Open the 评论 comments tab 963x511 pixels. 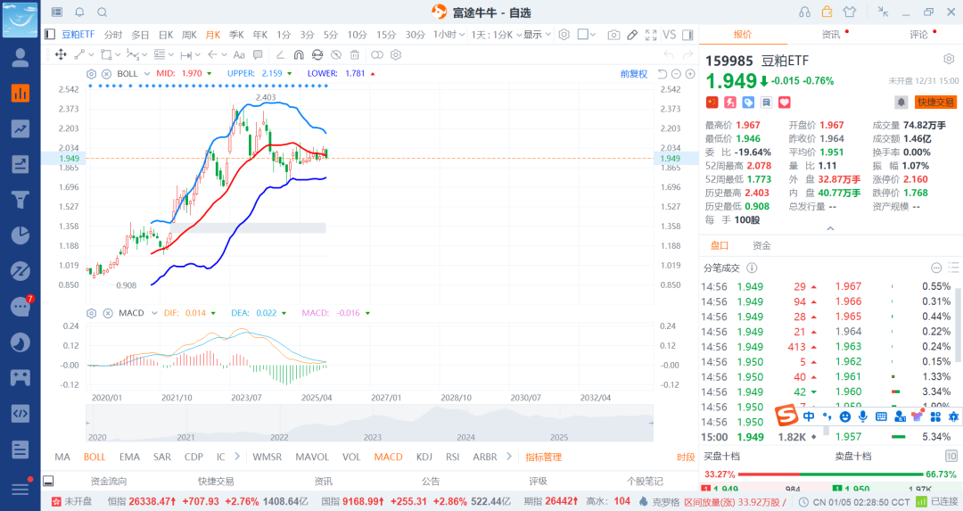pyautogui.click(x=918, y=35)
